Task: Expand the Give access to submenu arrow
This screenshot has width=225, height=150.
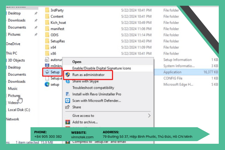Action: click(x=149, y=115)
